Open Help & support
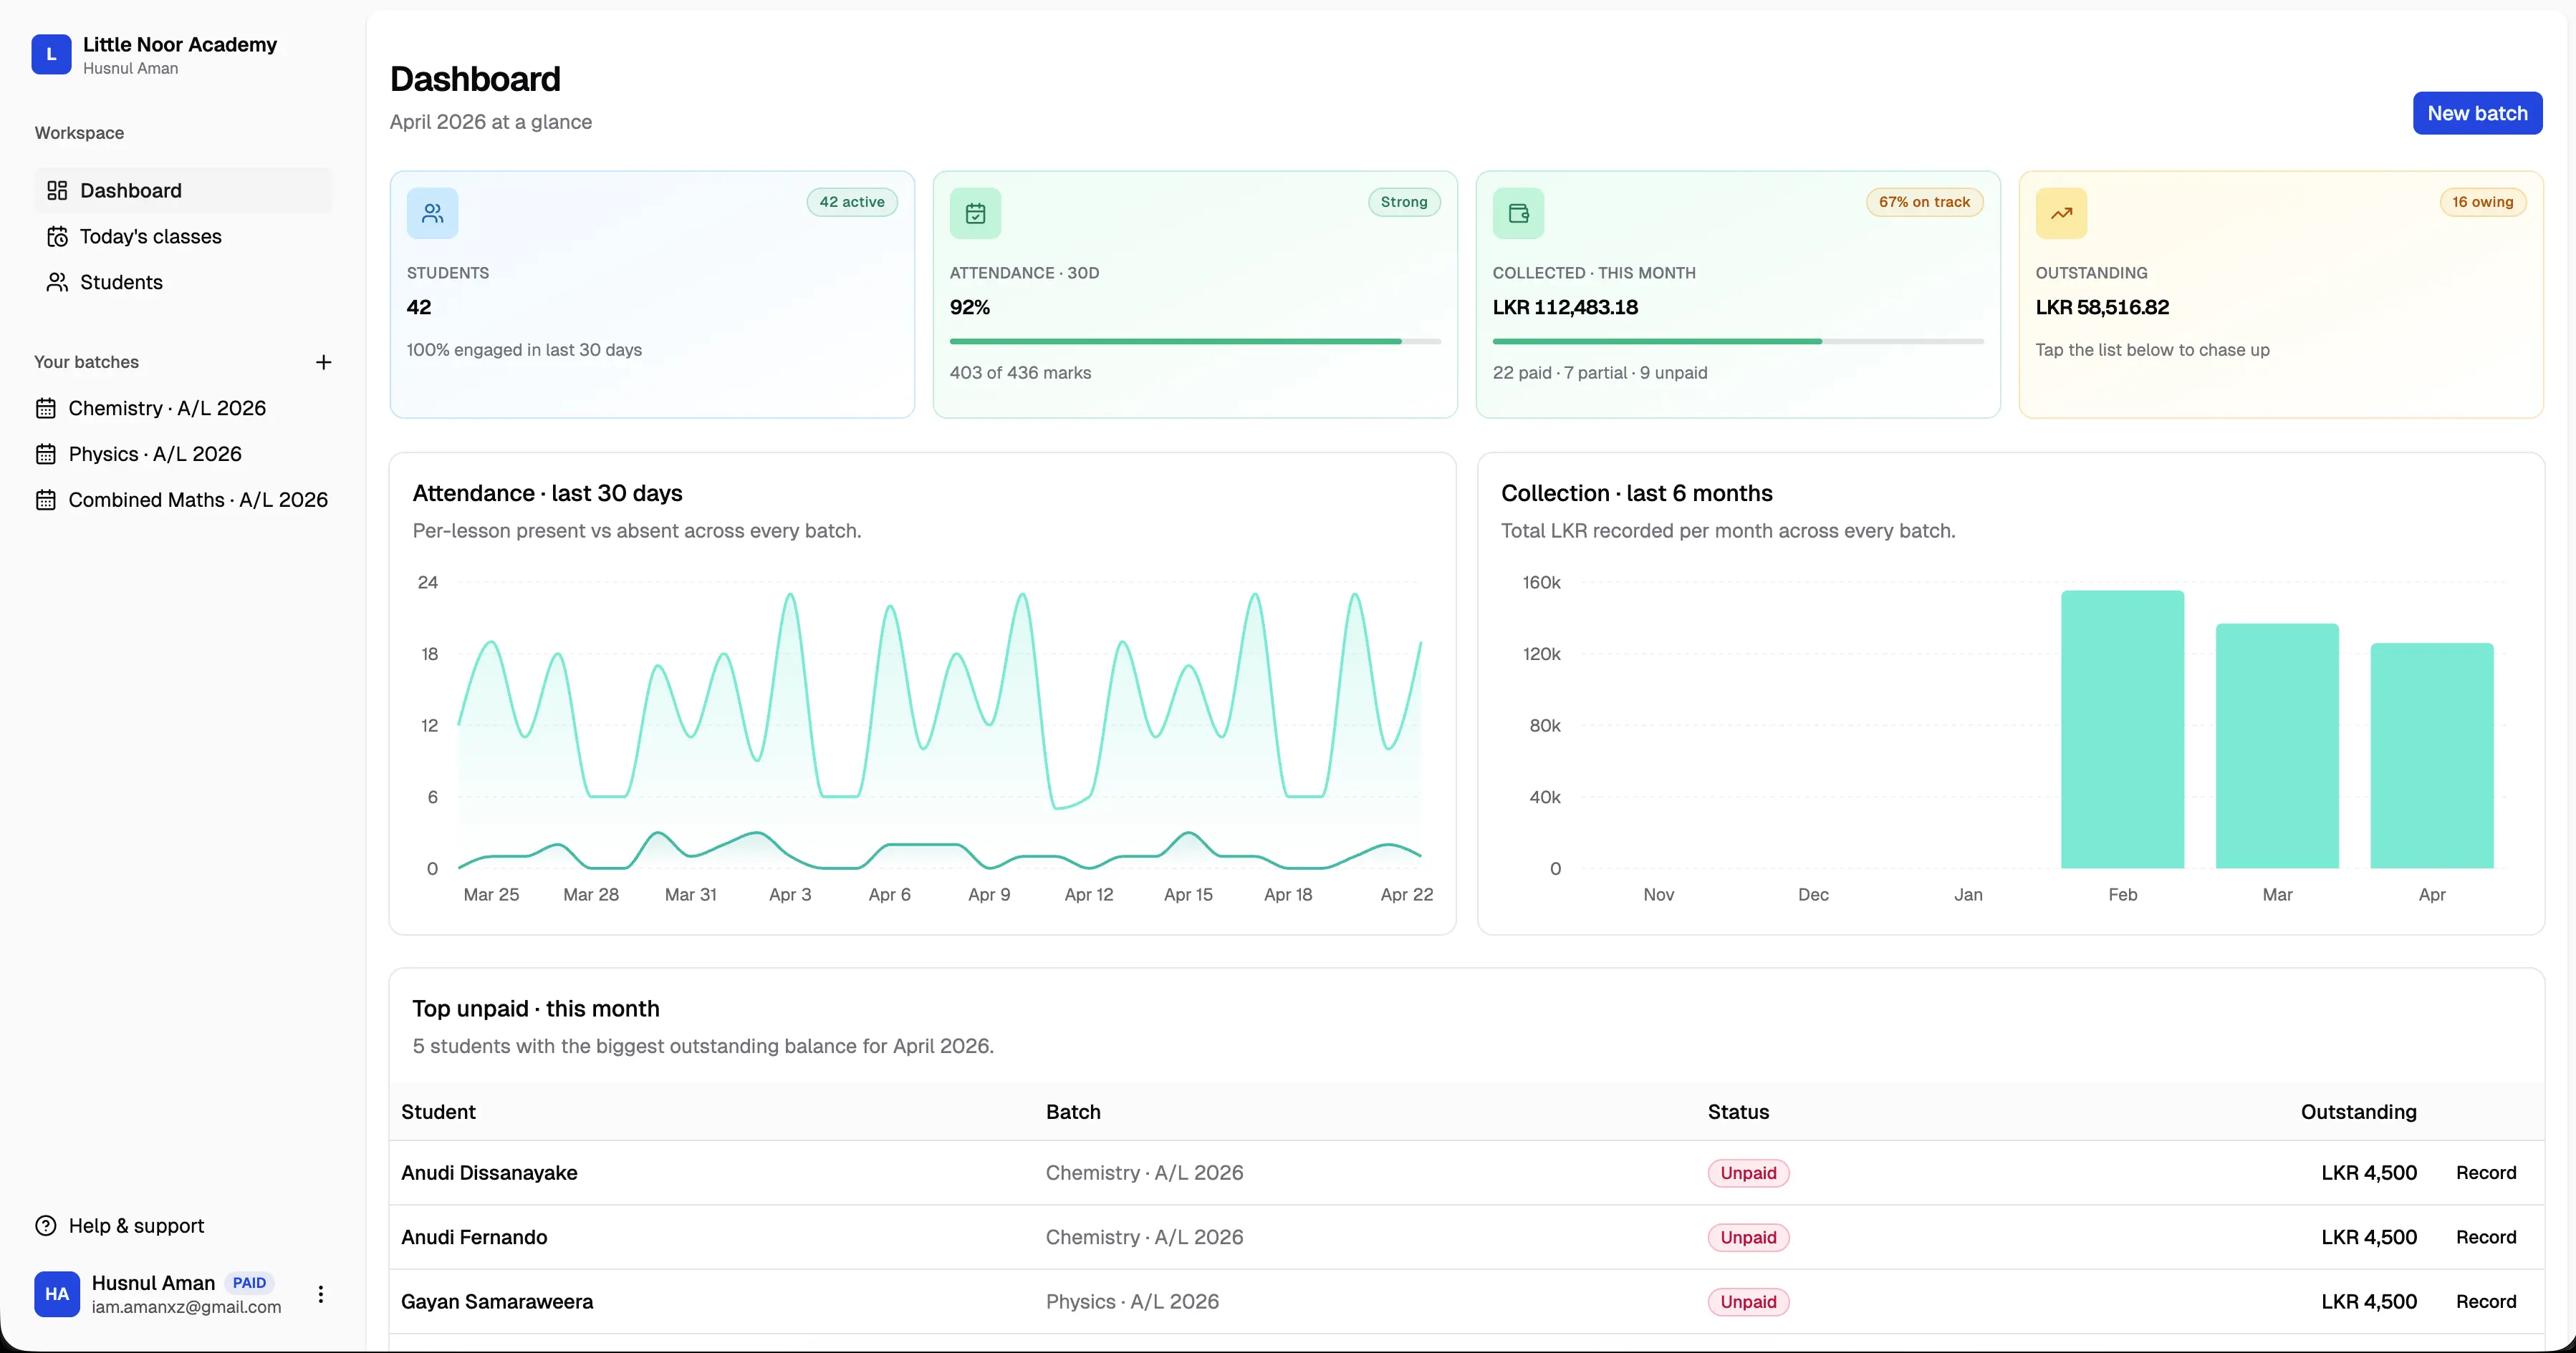 coord(120,1226)
